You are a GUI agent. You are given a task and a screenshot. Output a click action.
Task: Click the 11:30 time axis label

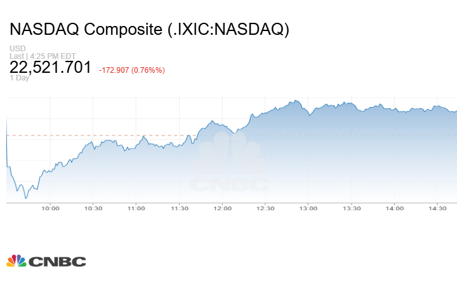point(180,208)
